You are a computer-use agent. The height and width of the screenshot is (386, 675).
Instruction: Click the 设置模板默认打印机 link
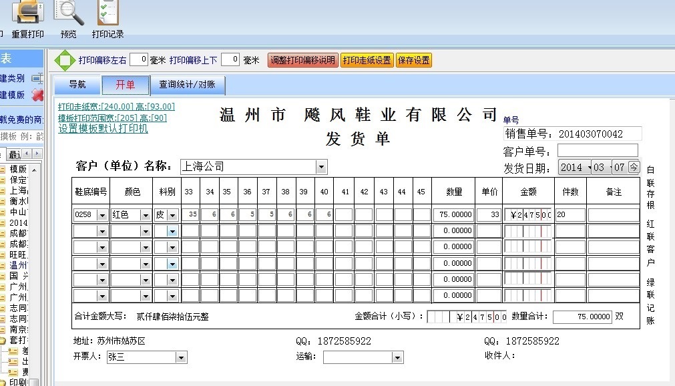103,128
